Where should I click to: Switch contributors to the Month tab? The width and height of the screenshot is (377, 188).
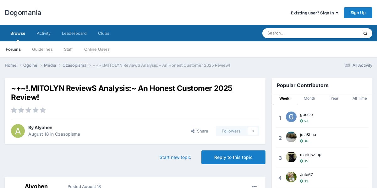309,98
